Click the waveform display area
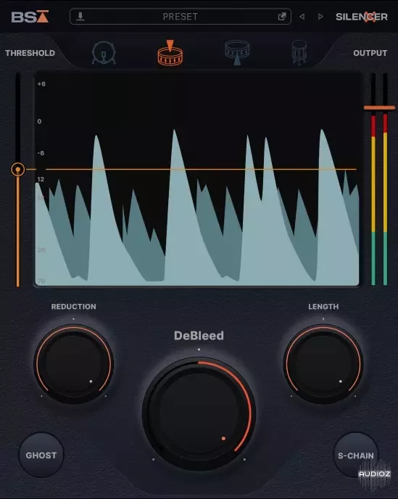The image size is (398, 499). (x=196, y=180)
